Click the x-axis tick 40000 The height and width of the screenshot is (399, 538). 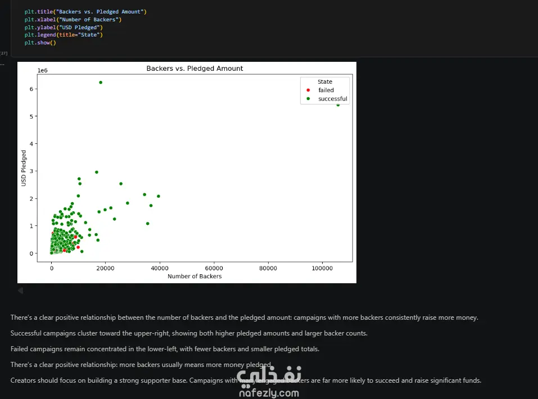tap(160, 268)
